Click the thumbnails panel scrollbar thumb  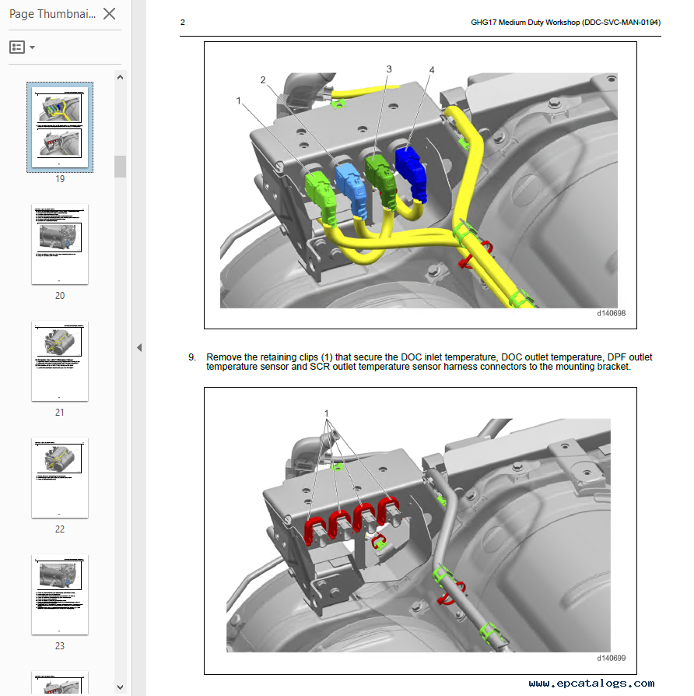pos(120,166)
